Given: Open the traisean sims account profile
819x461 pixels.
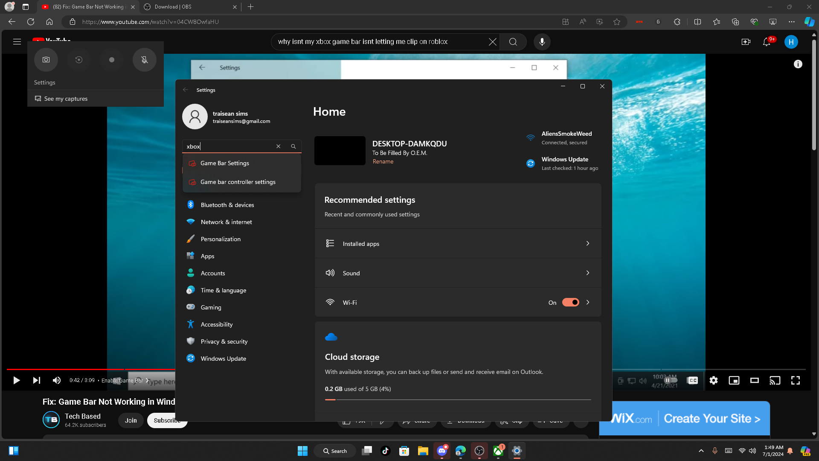Looking at the screenshot, I should (x=227, y=117).
